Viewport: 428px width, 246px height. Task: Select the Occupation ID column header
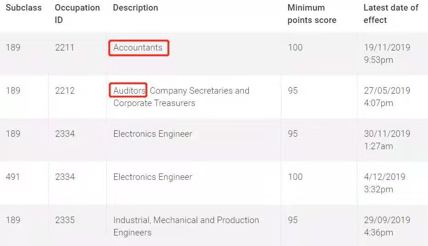(77, 14)
